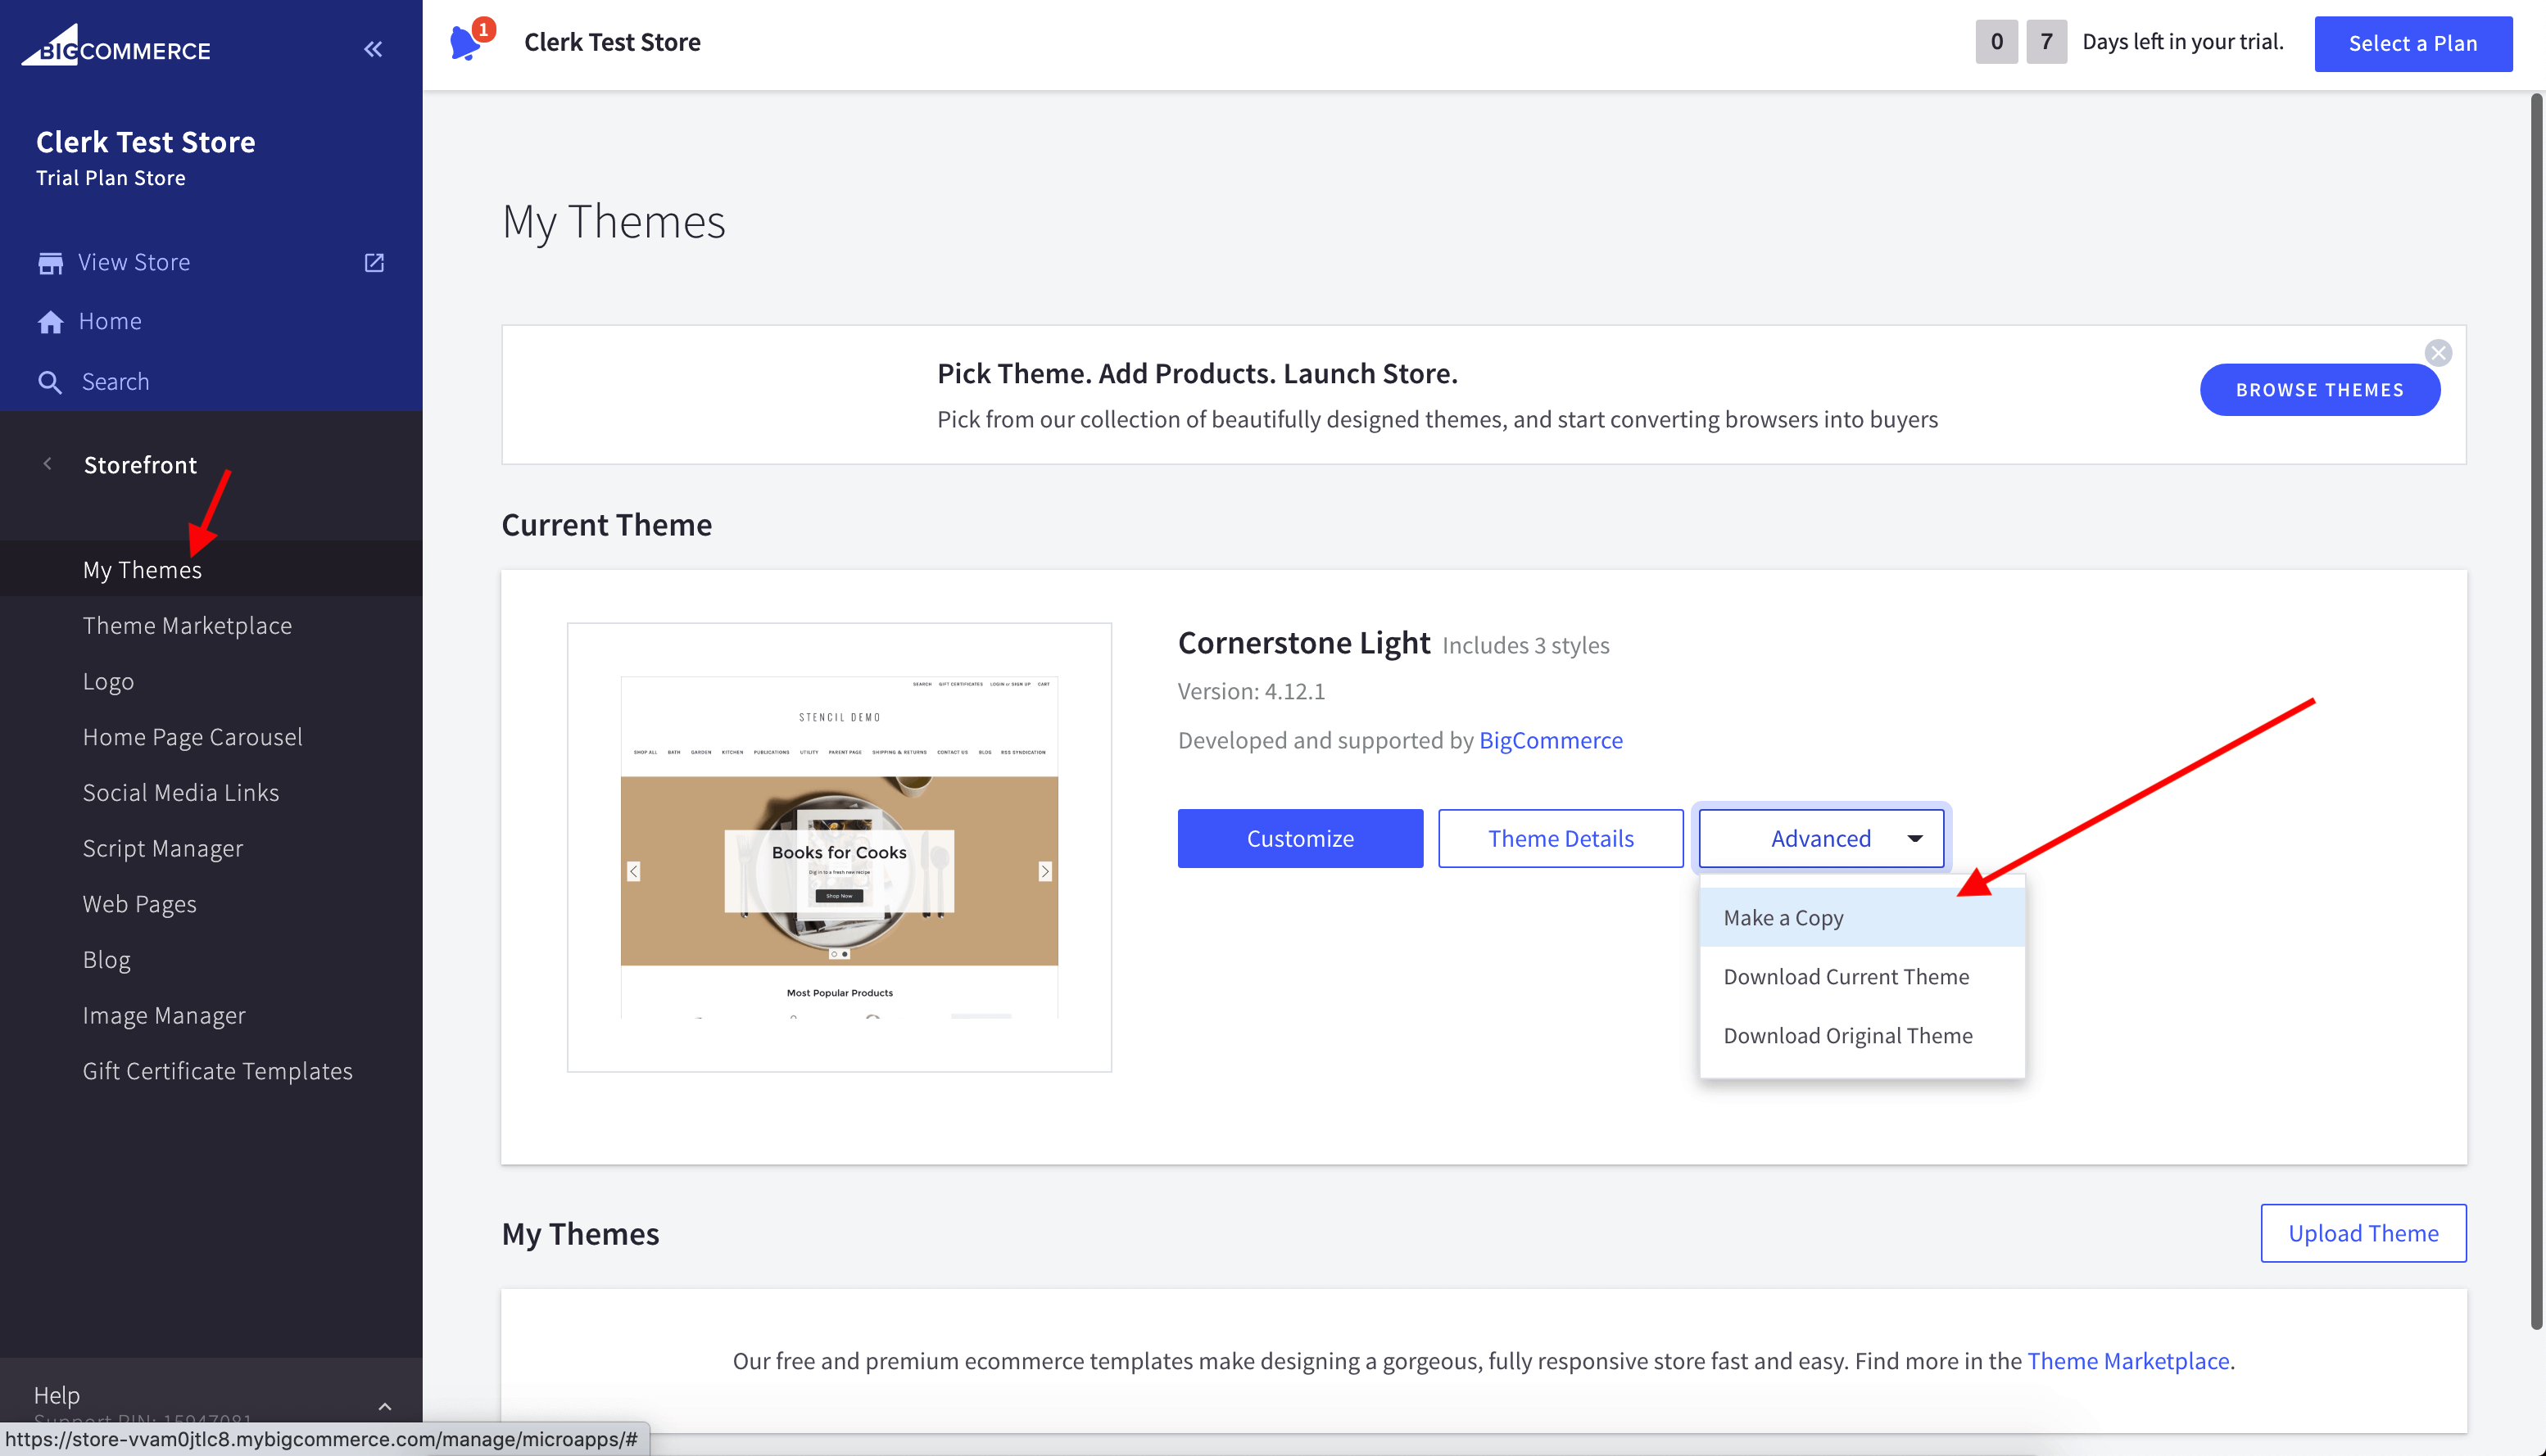2546x1456 pixels.
Task: Choose Download Current Theme
Action: click(x=1845, y=976)
